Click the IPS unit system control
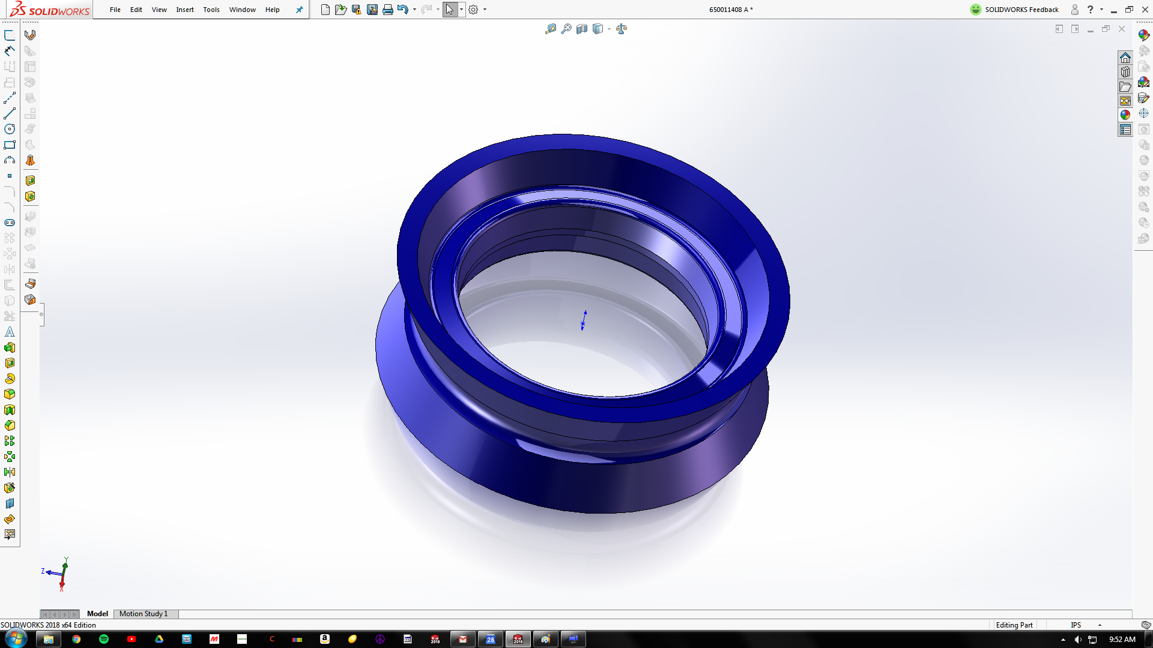The width and height of the screenshot is (1153, 648). [x=1075, y=625]
